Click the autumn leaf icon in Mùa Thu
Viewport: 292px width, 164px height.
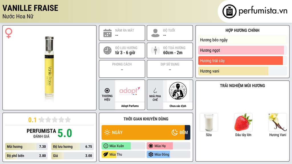pyautogui.click(x=106, y=154)
